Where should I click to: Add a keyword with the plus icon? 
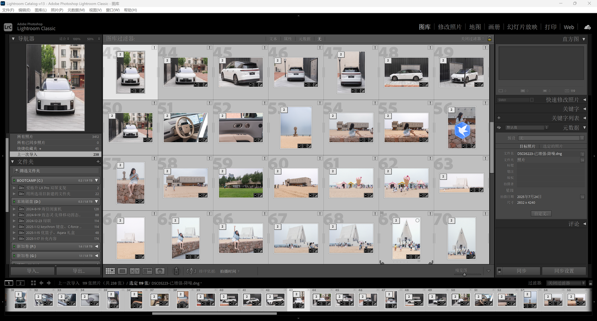coord(499,118)
